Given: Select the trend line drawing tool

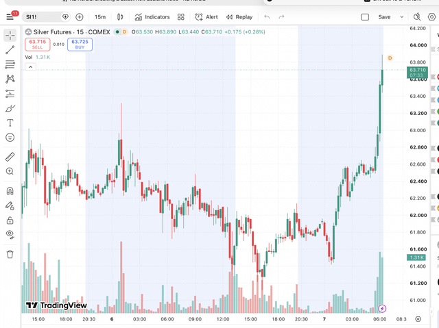Looking at the screenshot, I should (10, 50).
